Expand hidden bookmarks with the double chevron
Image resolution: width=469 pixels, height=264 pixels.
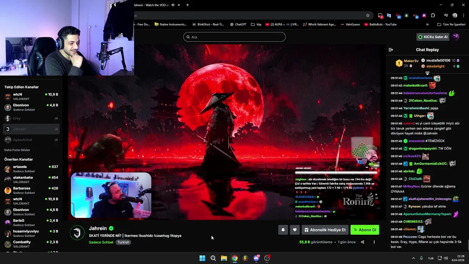tap(427, 25)
